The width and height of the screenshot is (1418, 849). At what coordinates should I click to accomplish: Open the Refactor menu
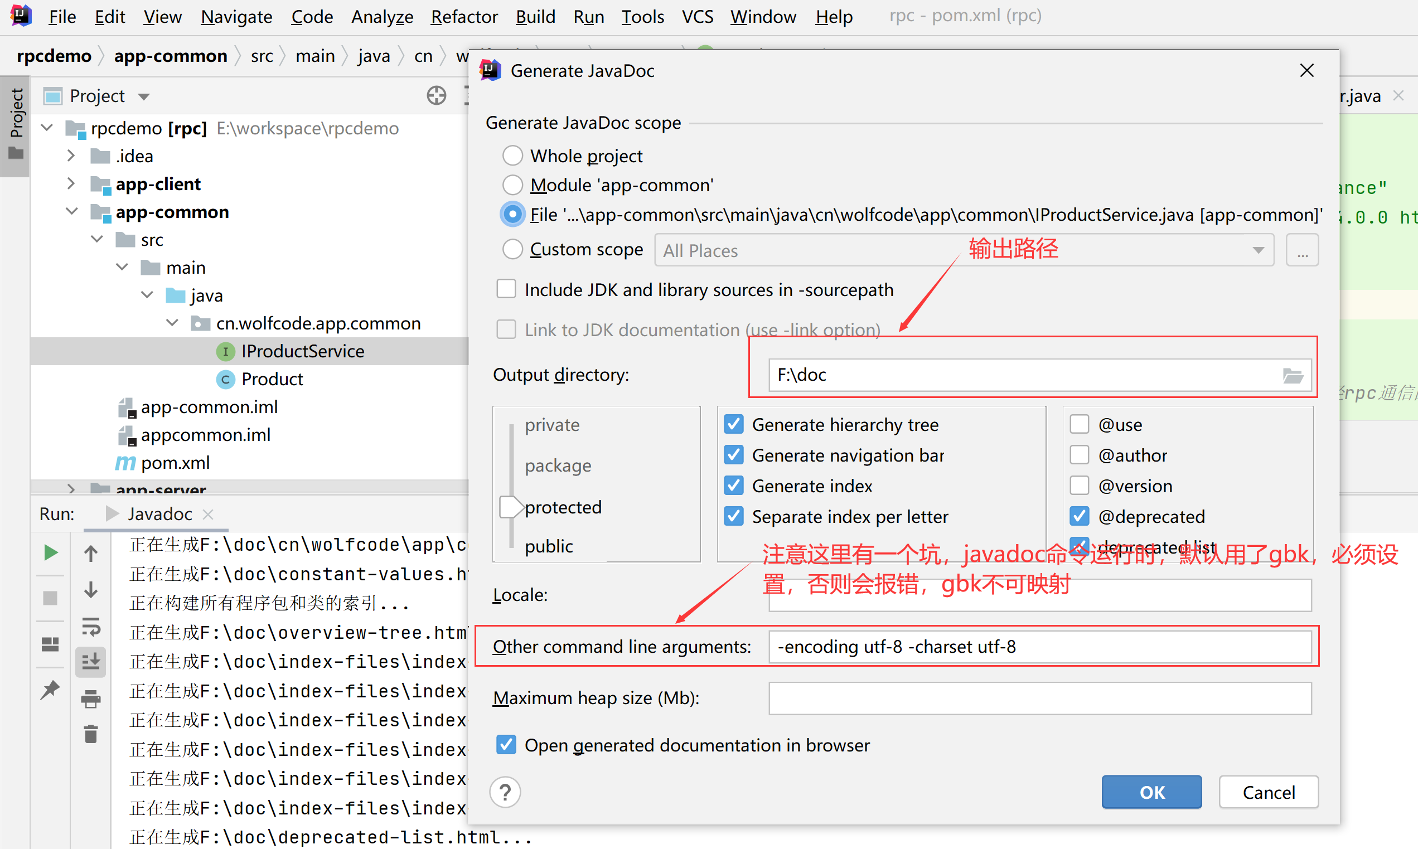tap(464, 17)
